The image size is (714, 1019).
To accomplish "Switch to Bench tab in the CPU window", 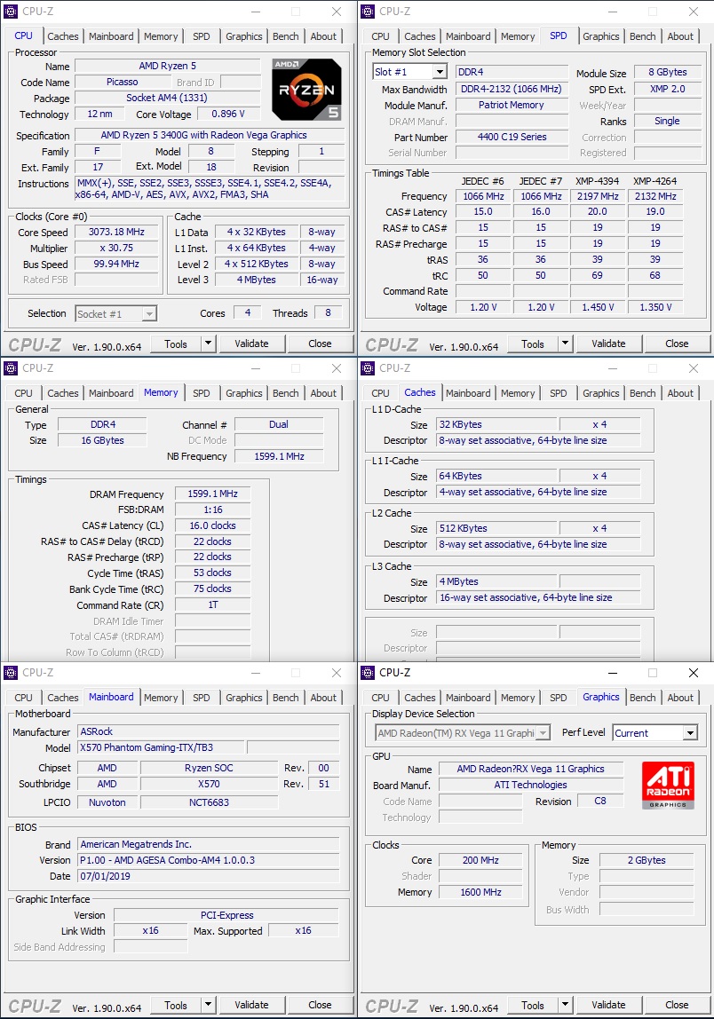I will (285, 36).
